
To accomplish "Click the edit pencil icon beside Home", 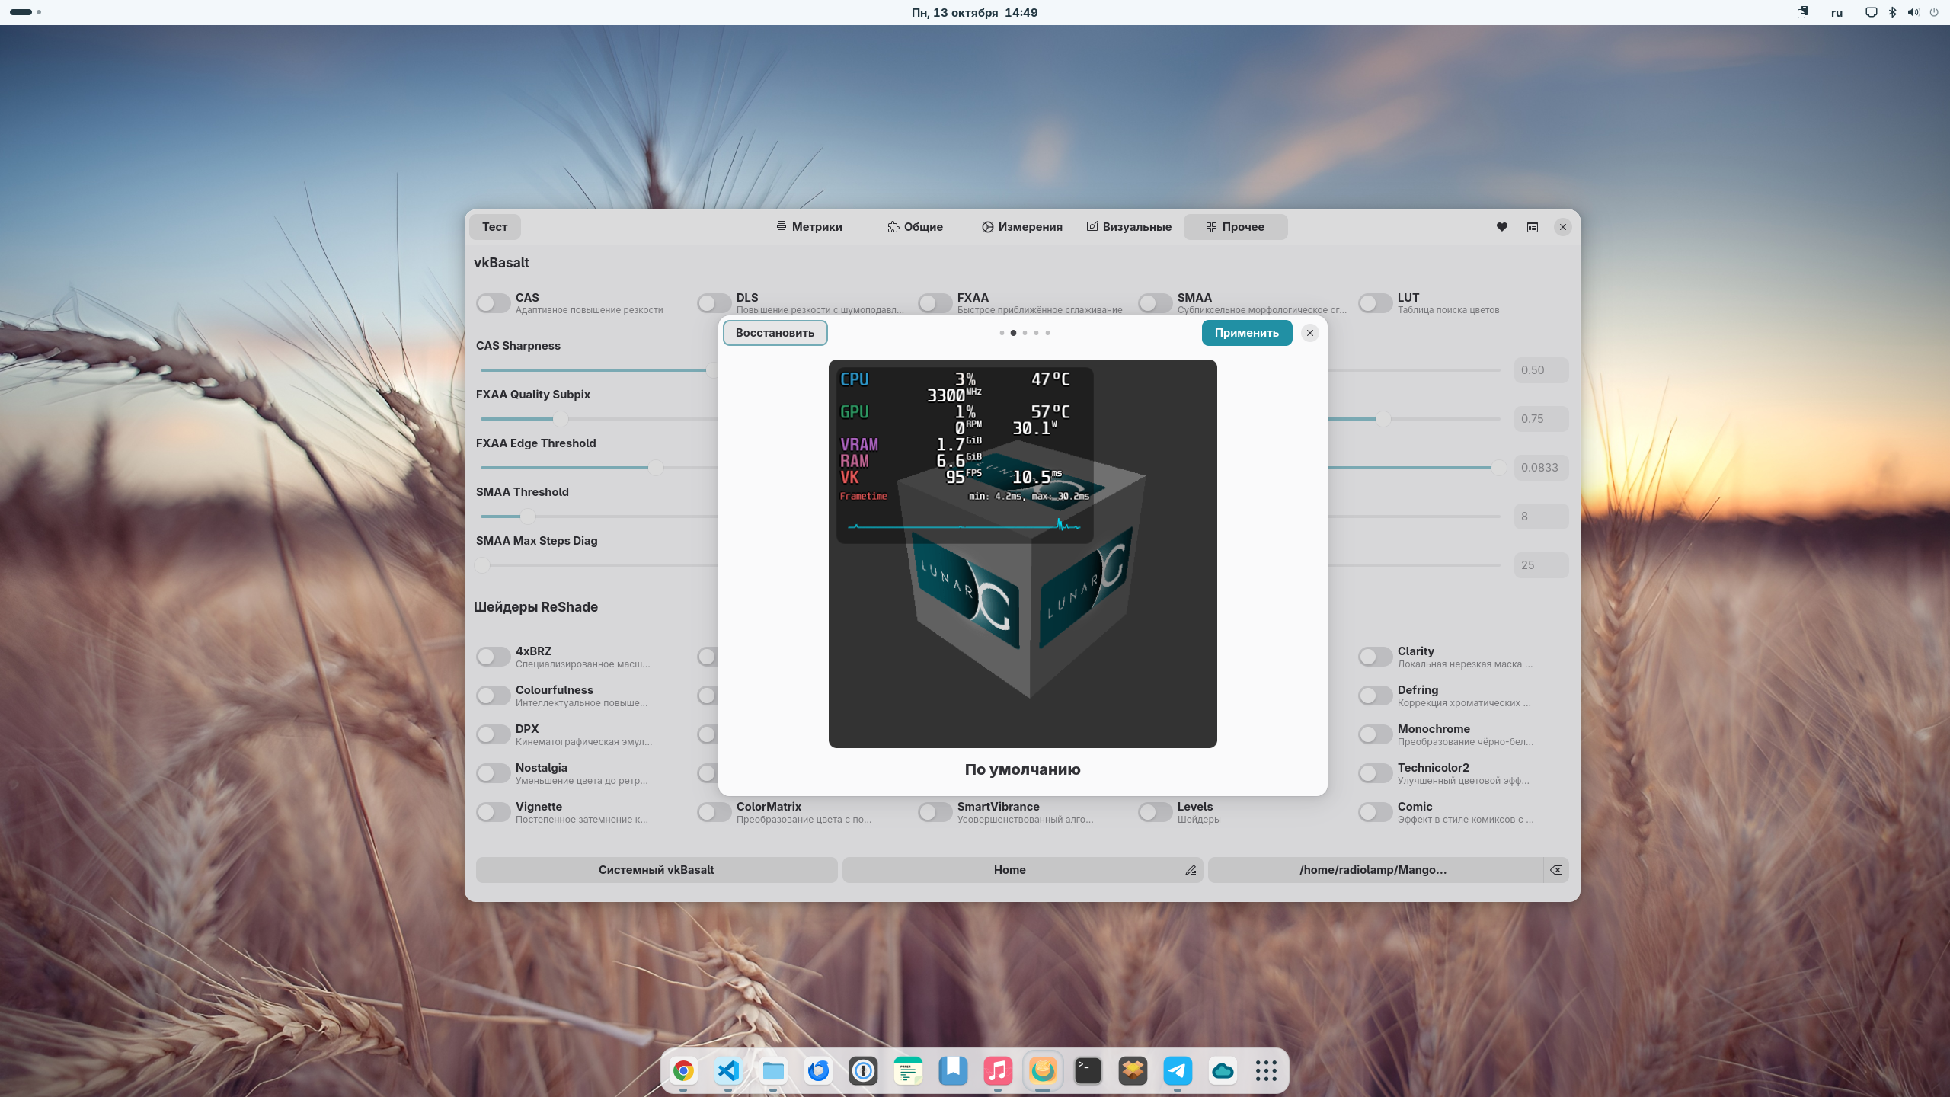I will [x=1191, y=870].
